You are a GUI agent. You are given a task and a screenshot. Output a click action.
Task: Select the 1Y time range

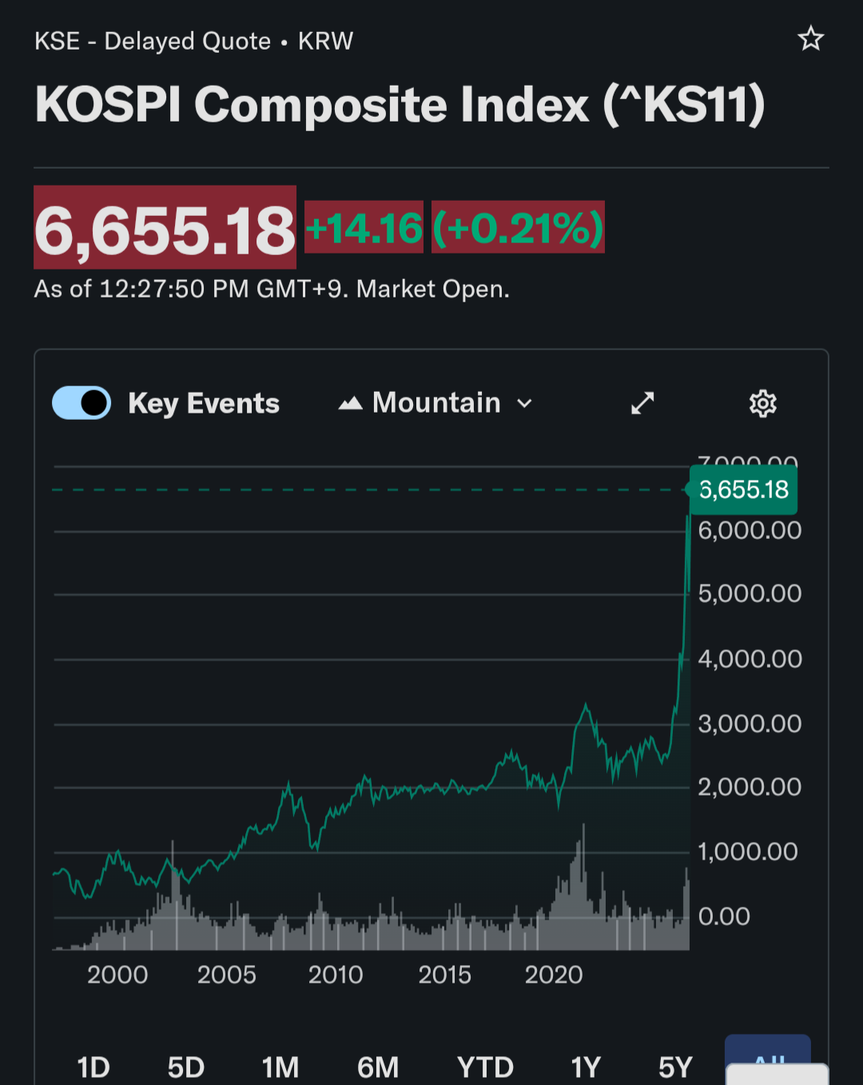[x=586, y=1067]
